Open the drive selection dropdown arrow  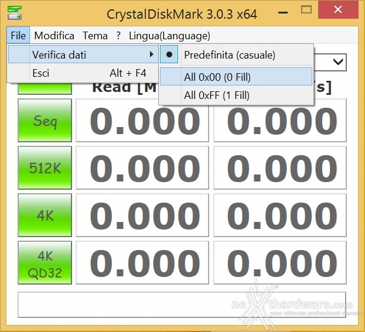[x=338, y=62]
